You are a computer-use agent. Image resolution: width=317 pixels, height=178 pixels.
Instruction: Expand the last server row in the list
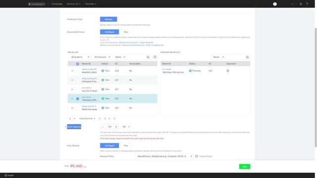(72, 108)
